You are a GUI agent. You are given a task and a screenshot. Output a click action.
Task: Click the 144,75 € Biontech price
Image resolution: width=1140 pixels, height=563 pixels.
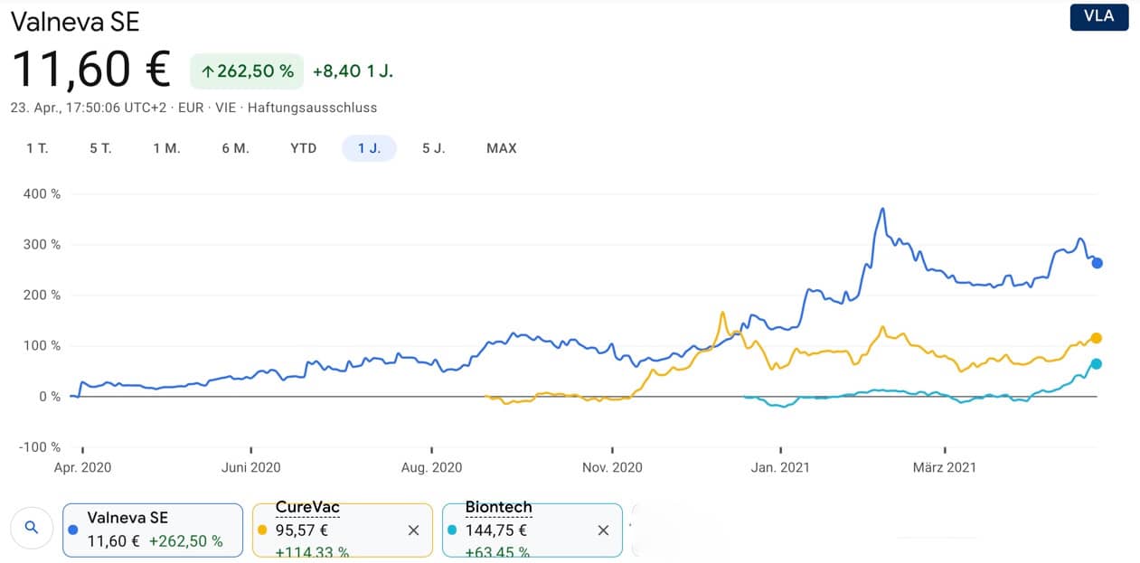click(496, 530)
